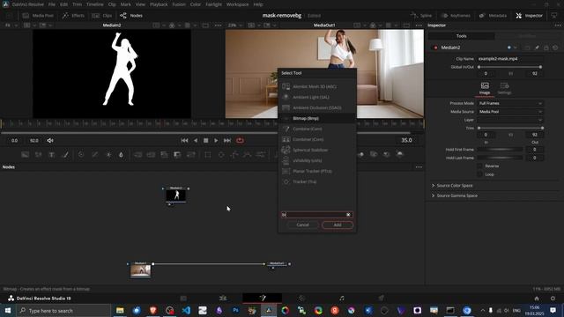
Task: Switch to the Image tab in Inspector
Action: click(x=485, y=88)
